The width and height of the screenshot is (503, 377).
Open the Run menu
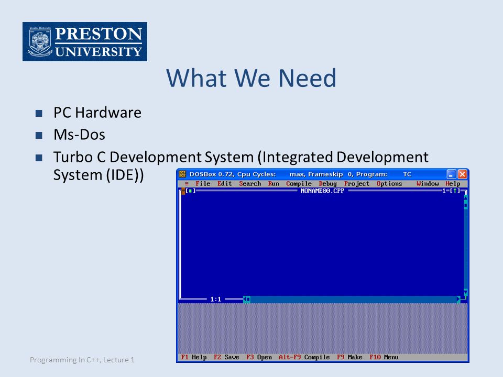(274, 184)
